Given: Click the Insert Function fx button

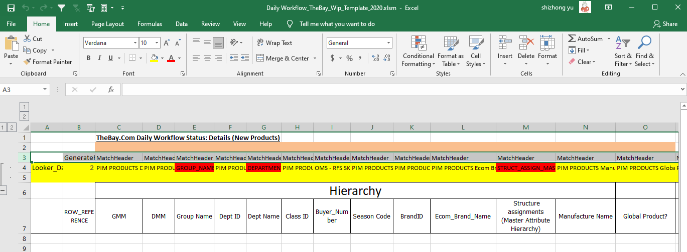Looking at the screenshot, I should point(111,90).
